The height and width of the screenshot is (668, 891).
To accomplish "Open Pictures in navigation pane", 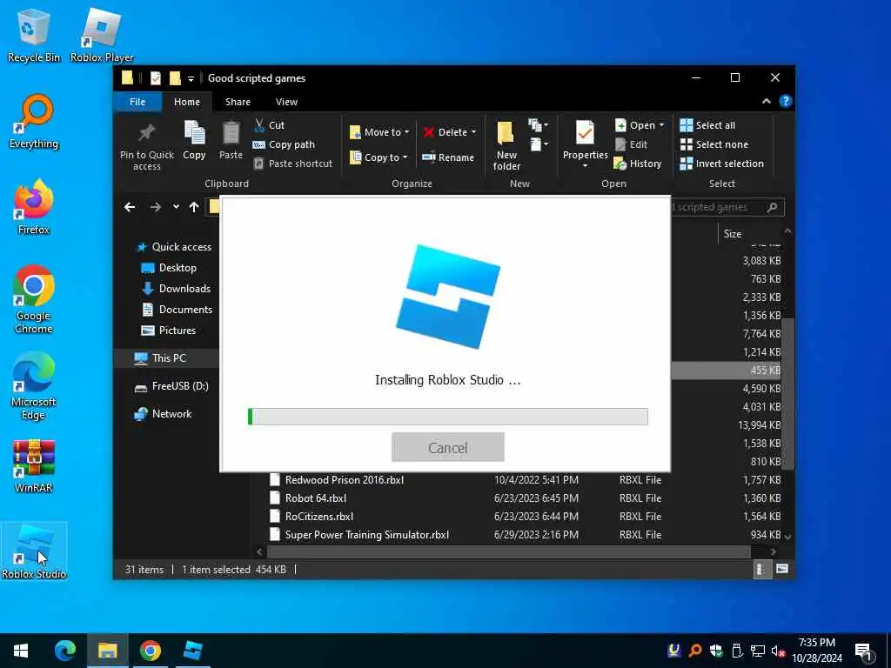I will pyautogui.click(x=168, y=331).
